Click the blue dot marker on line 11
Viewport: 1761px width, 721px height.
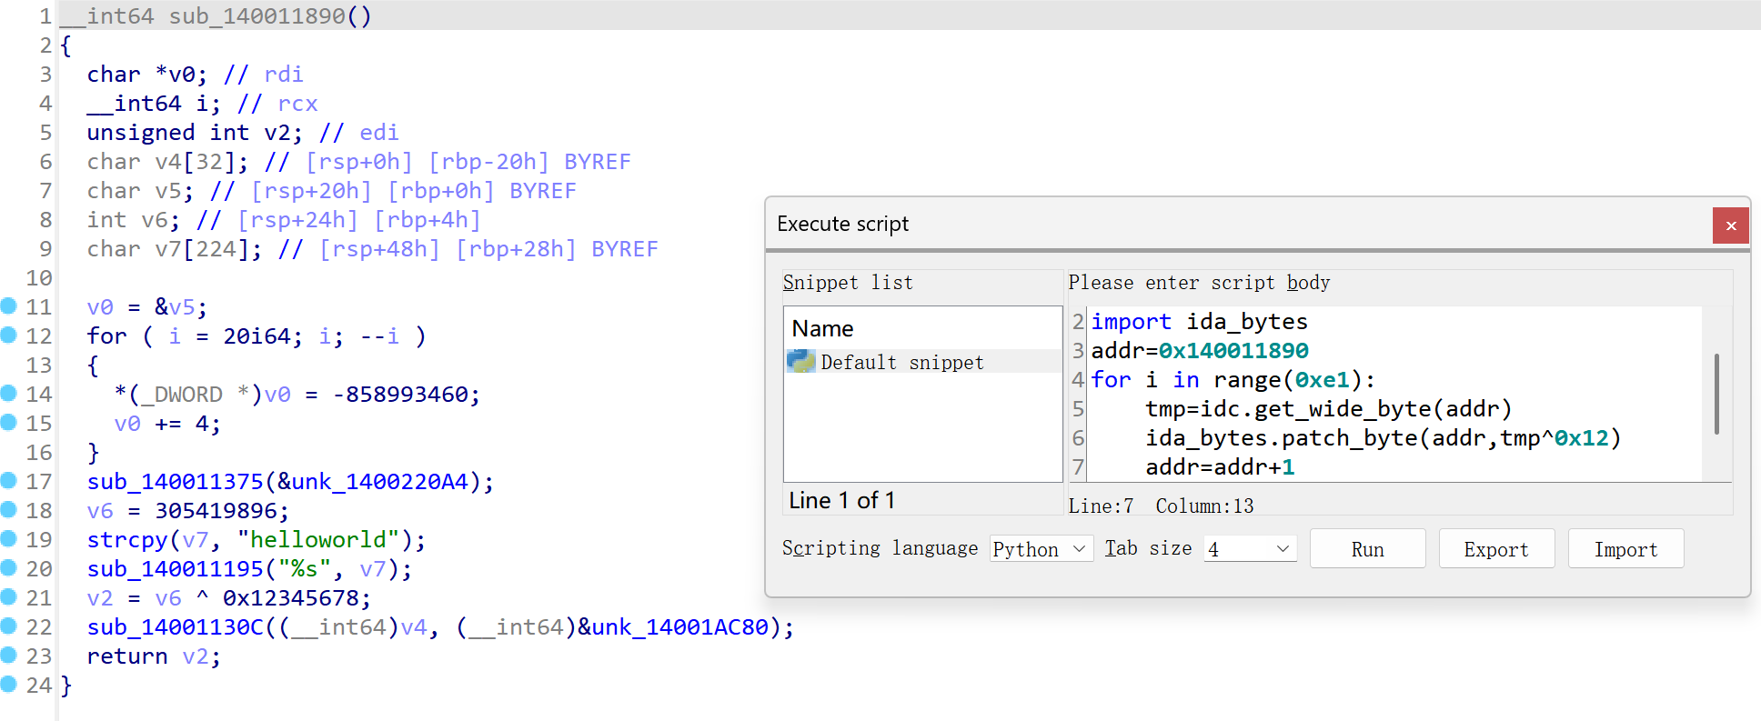point(9,306)
